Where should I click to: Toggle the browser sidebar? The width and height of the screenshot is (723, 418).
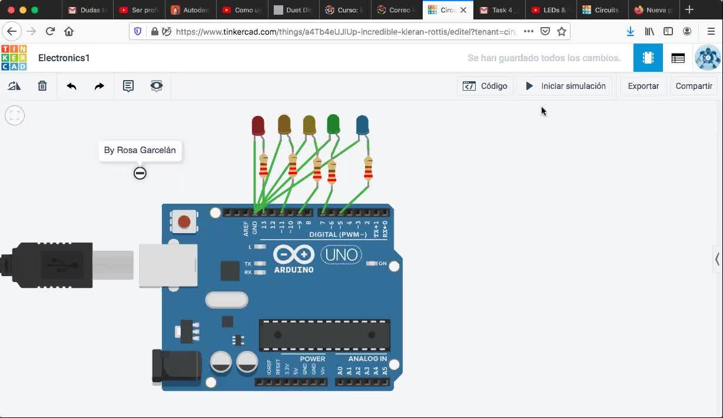[x=668, y=32]
